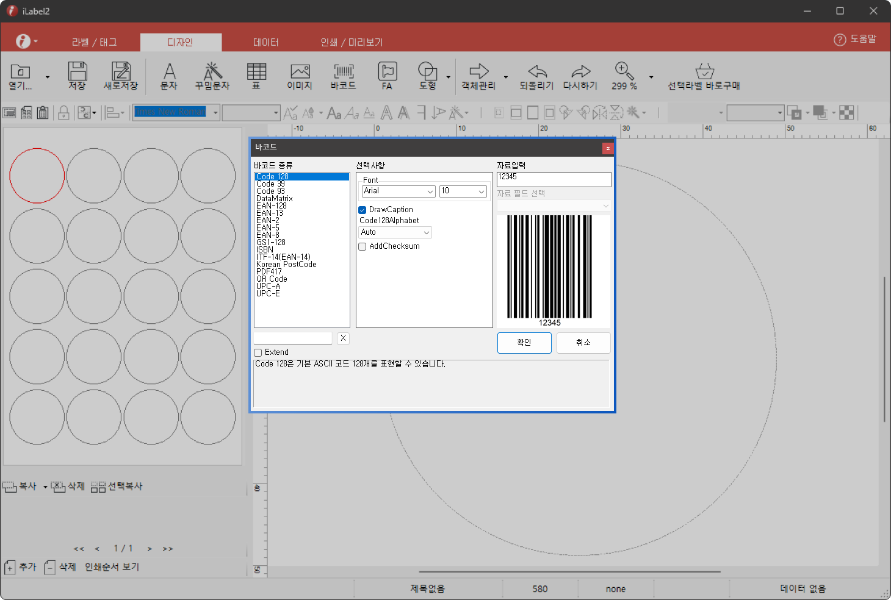Click the barcode type search field
891x600 pixels.
pyautogui.click(x=293, y=338)
